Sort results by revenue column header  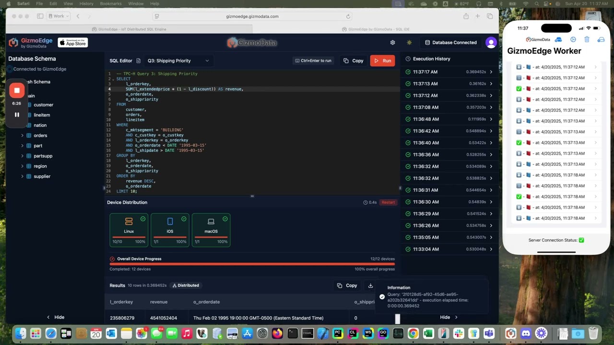pos(159,302)
